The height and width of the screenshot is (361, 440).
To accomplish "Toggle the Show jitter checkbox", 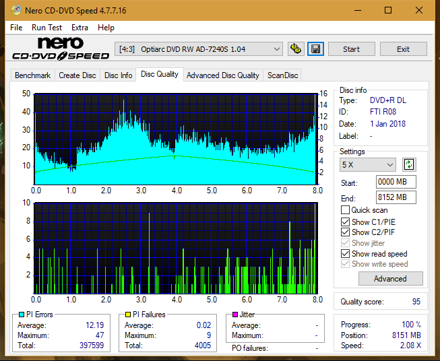I will (x=345, y=243).
